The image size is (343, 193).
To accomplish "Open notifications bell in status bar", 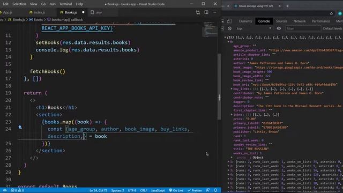I will pos(215,190).
